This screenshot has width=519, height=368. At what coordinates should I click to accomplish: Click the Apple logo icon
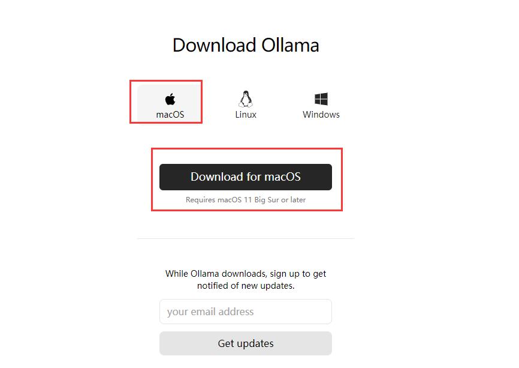(170, 99)
